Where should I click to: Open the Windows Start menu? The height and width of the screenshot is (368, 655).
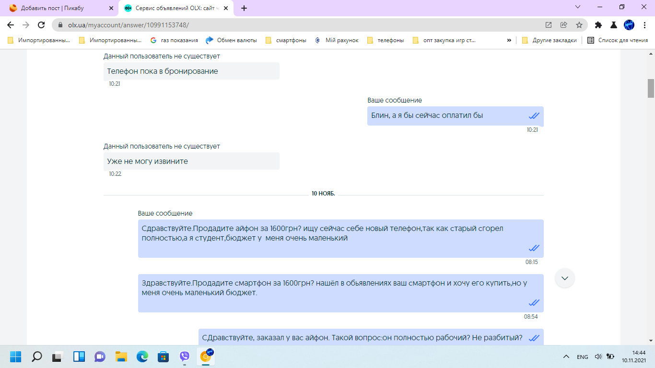16,356
